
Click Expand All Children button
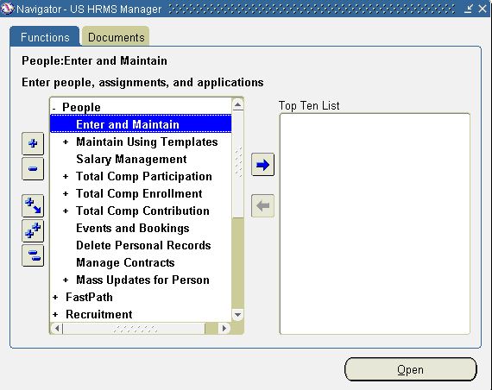point(33,206)
